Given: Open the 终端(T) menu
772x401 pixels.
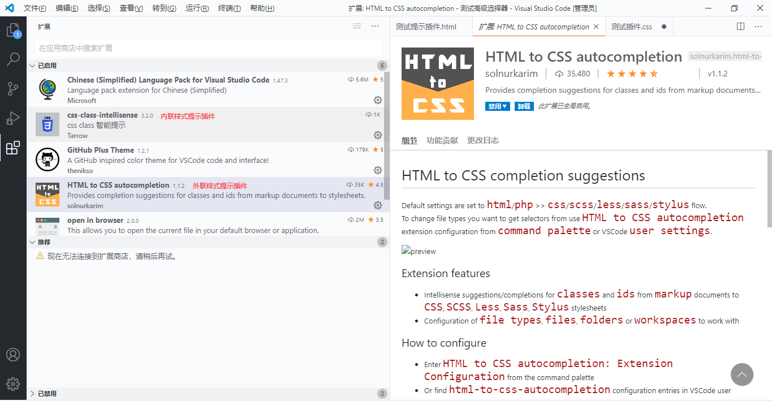Looking at the screenshot, I should pos(229,8).
